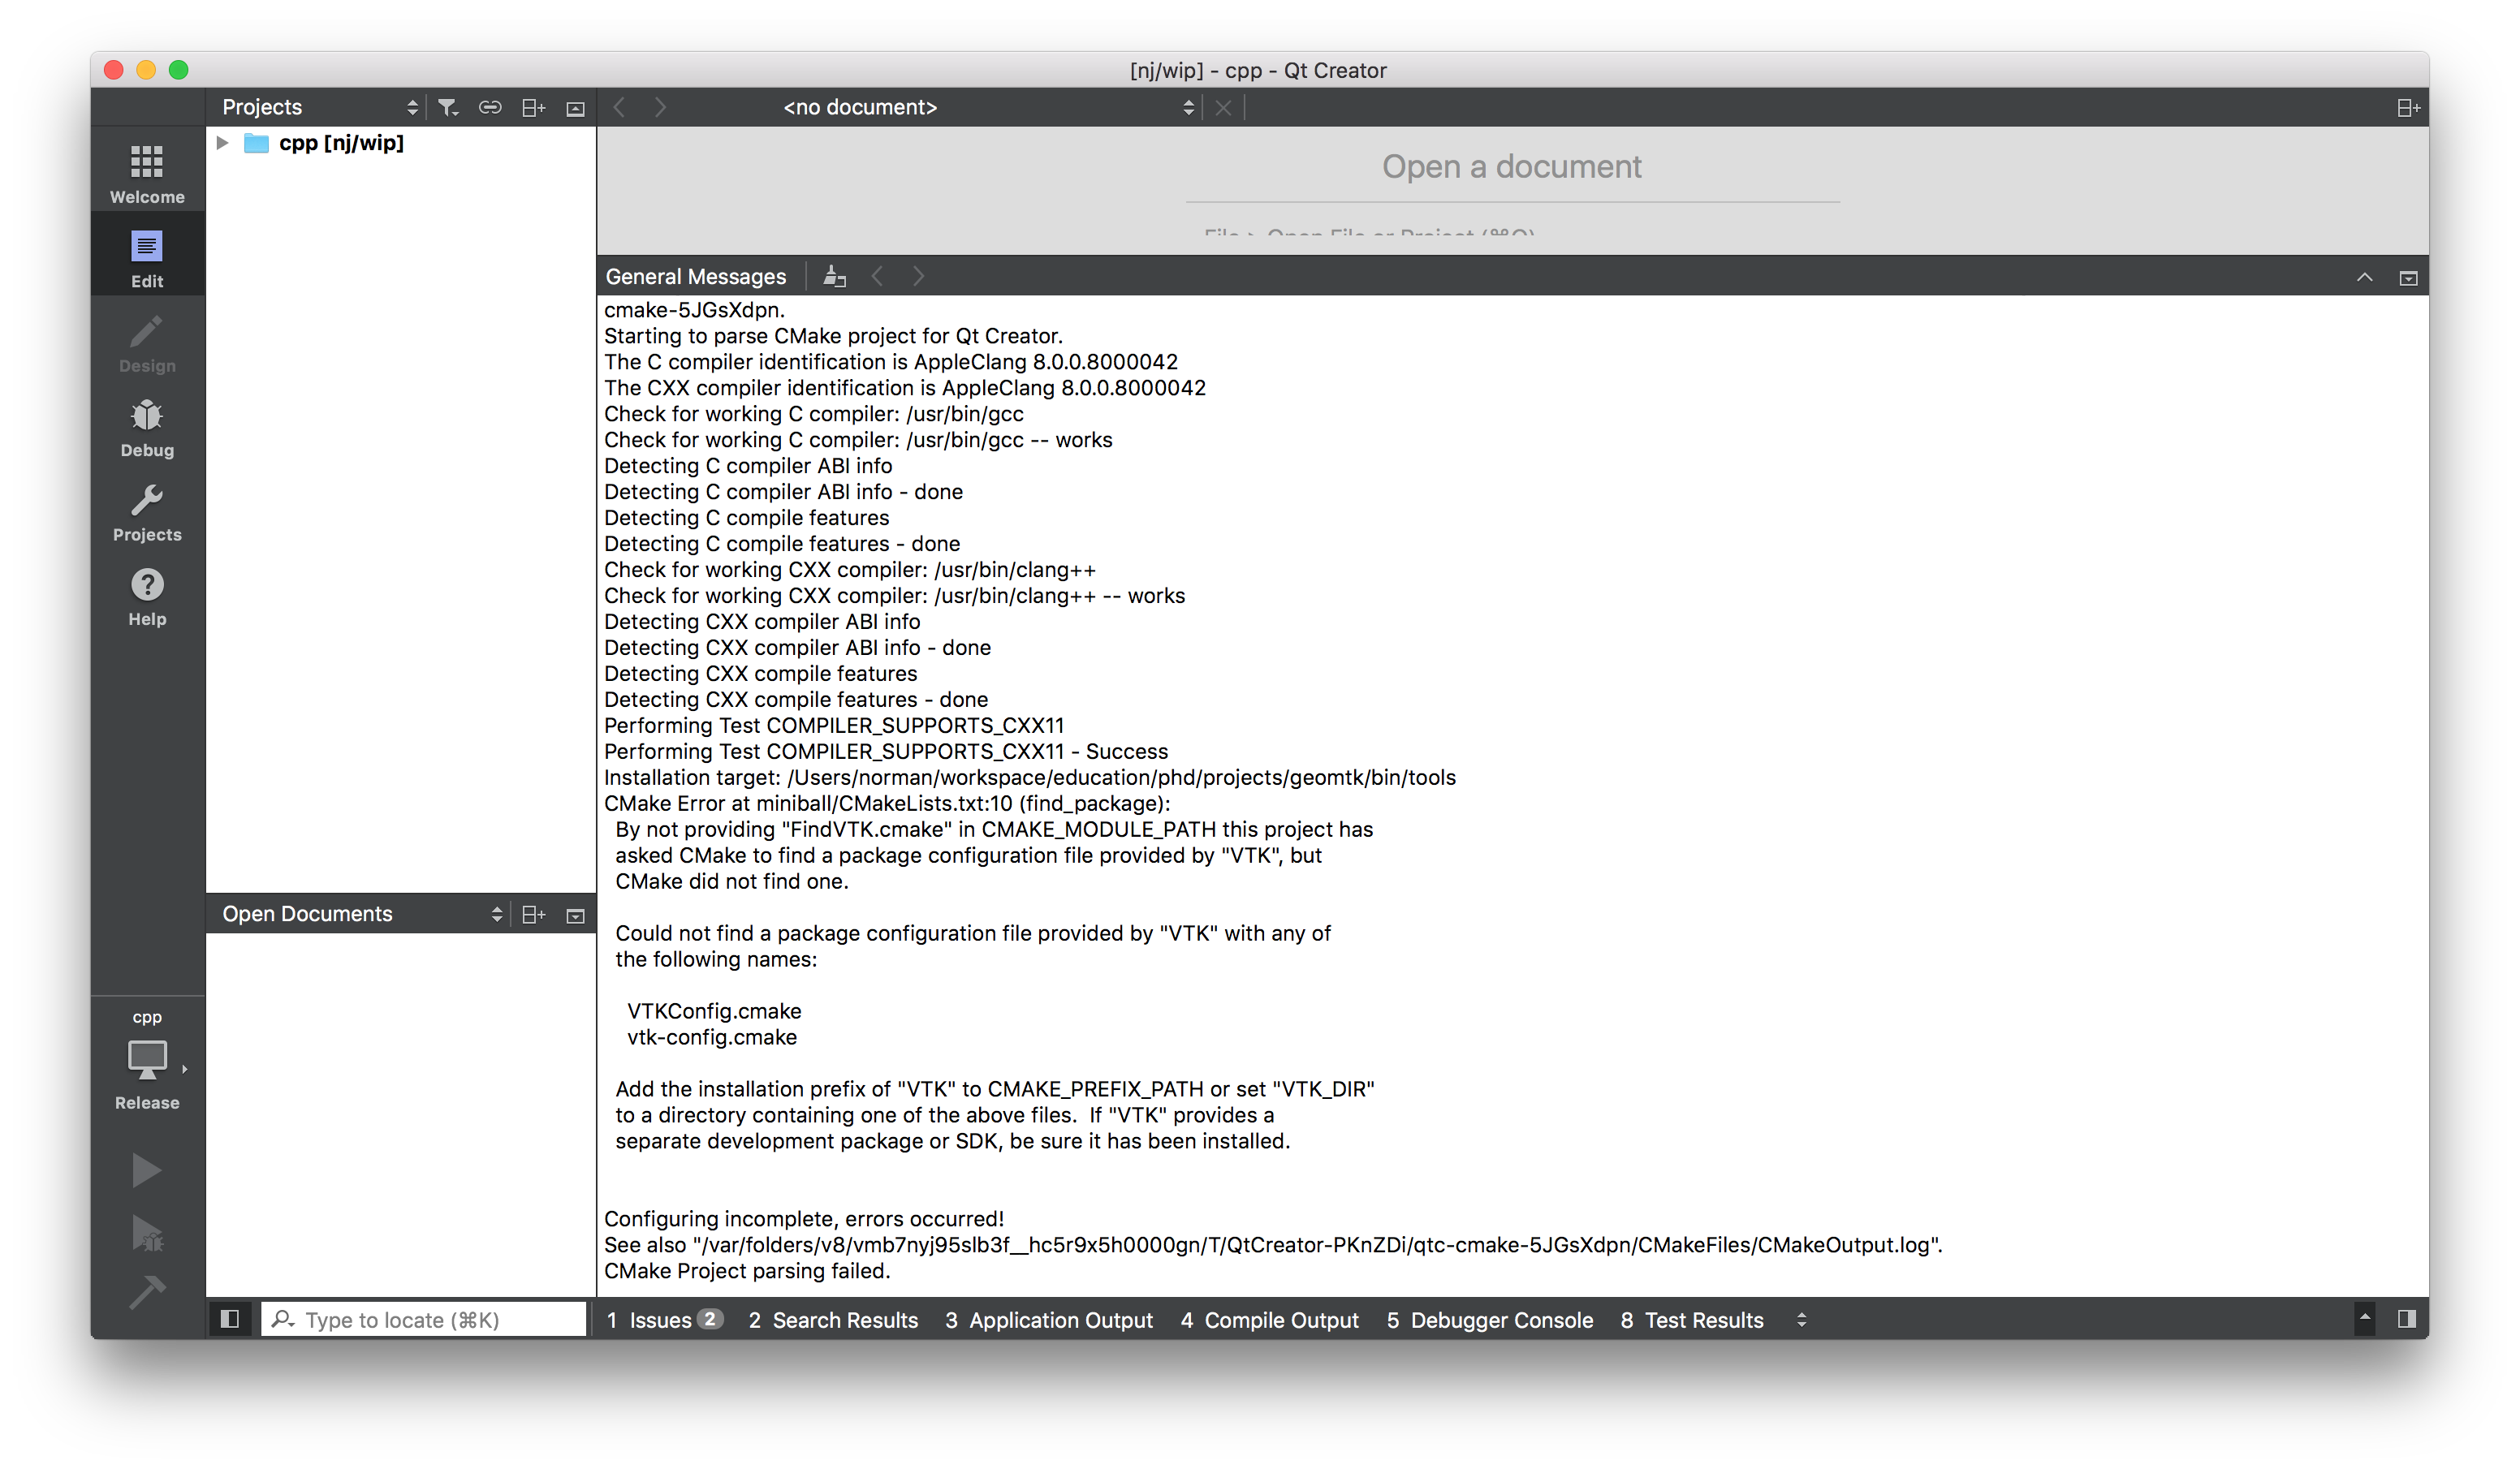
Task: Split the Open Documents panel
Action: pos(533,914)
